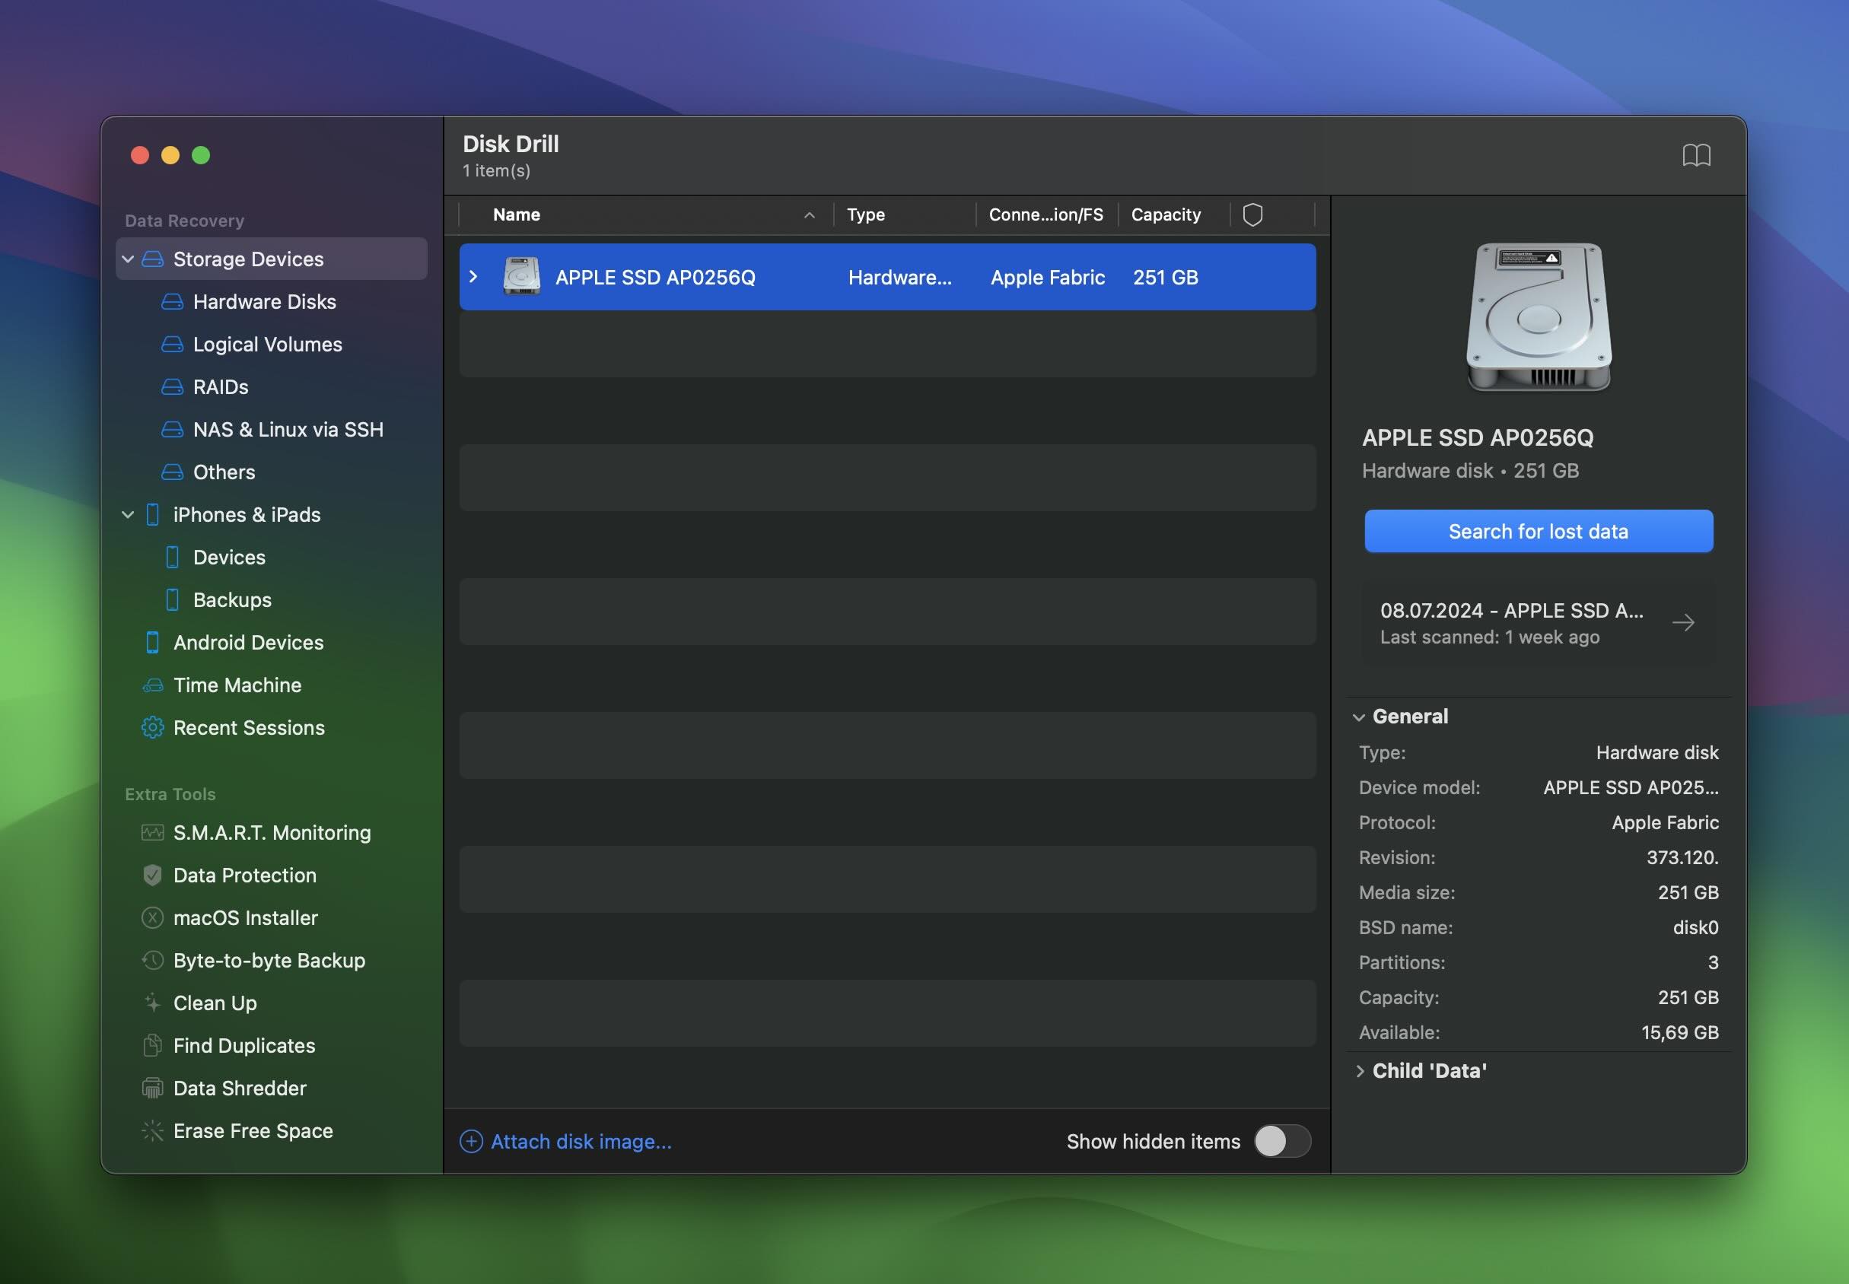This screenshot has width=1849, height=1284.
Task: Select Time Machine in the sidebar
Action: [x=237, y=685]
